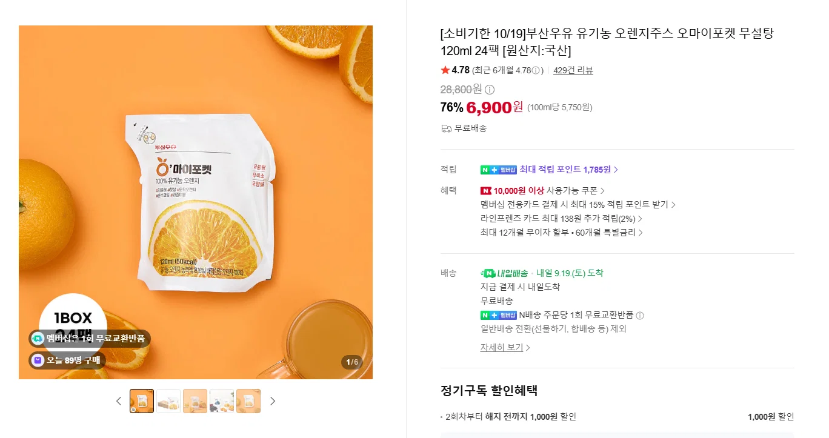Click the main orange juice product image
The width and height of the screenshot is (829, 438).
point(196,202)
